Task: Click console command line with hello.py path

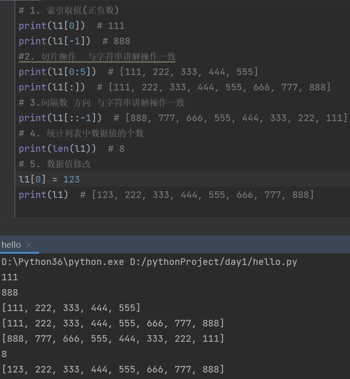Action: [x=149, y=262]
